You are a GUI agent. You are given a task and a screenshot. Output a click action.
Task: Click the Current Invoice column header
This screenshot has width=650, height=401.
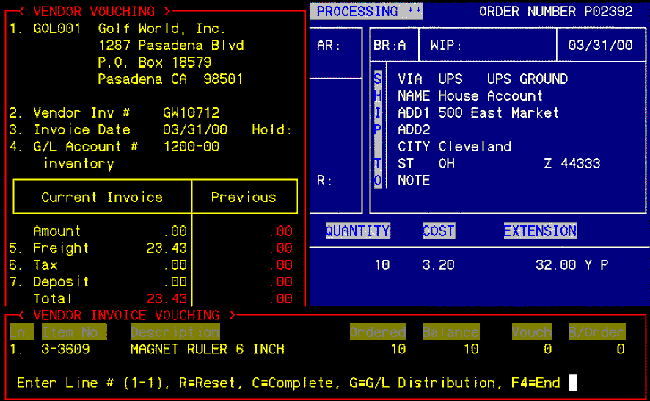[x=102, y=197]
